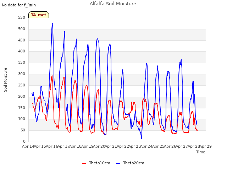
Task: Click the 450 y-axis tick label
Action: (x=22, y=40)
